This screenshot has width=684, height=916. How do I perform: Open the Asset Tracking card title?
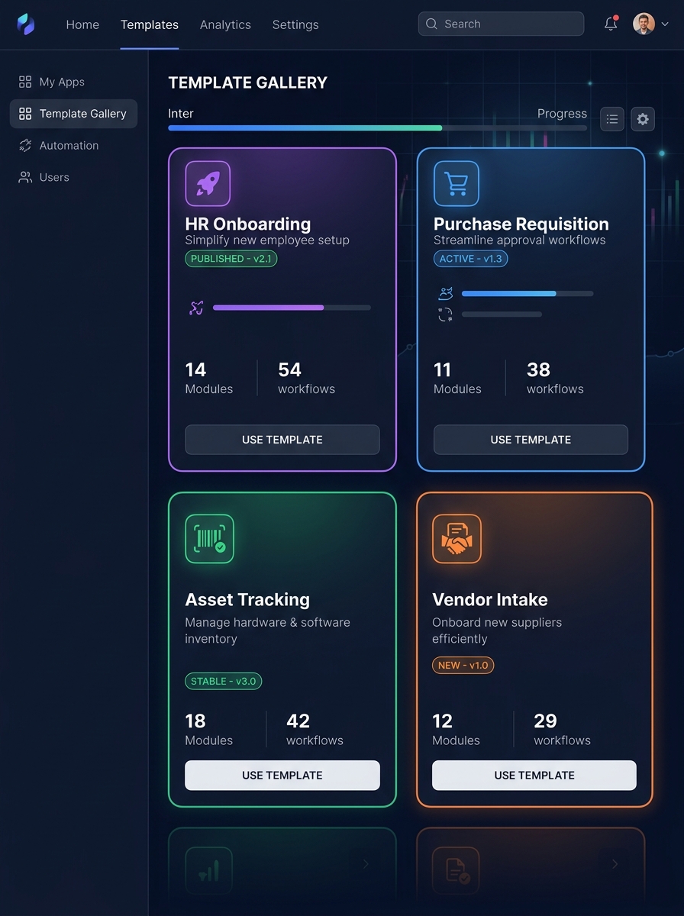[x=247, y=599]
